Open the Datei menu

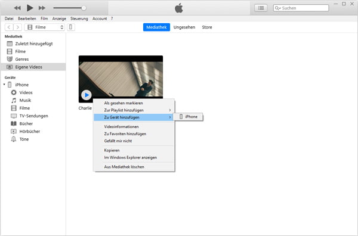click(9, 18)
